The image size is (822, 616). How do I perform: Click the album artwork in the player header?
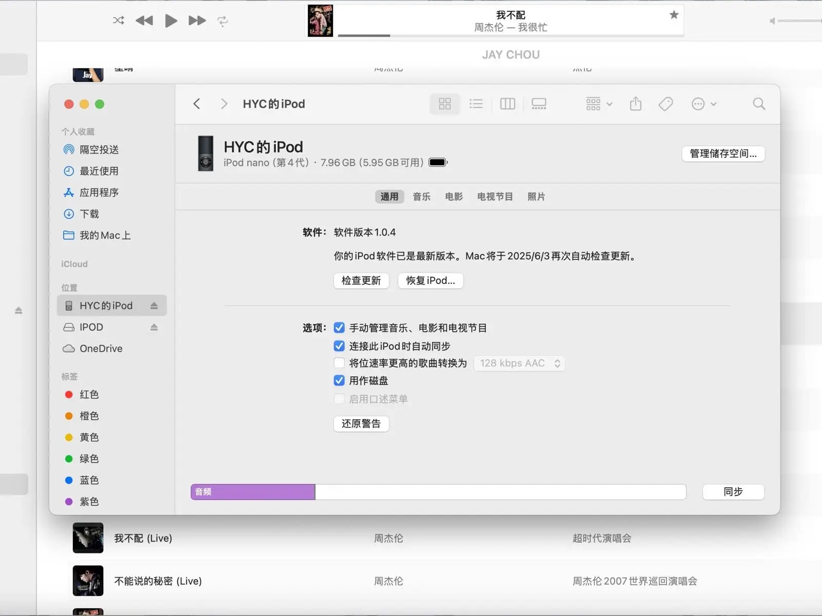(x=320, y=21)
